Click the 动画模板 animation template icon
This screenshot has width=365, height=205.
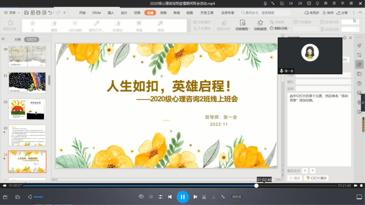click(242, 25)
